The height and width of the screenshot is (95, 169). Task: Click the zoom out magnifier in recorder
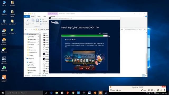pos(152,90)
